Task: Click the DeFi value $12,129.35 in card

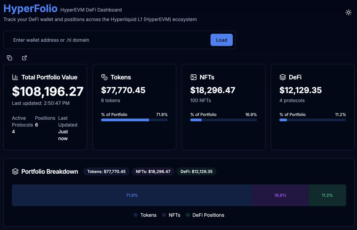Action: 300,90
